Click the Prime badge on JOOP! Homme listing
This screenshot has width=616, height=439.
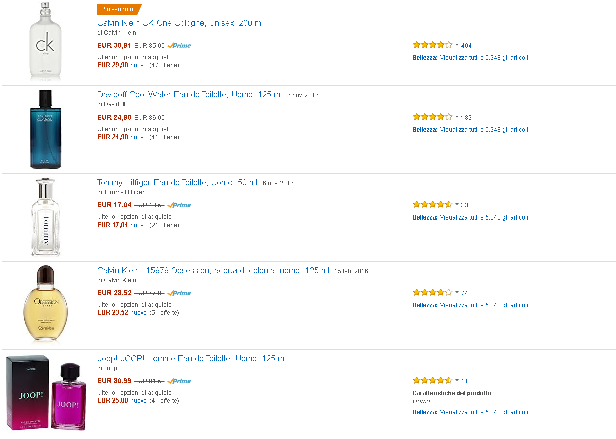(180, 381)
